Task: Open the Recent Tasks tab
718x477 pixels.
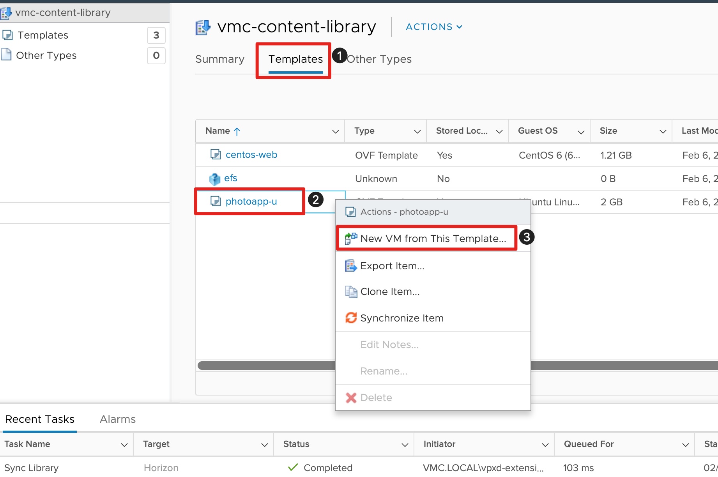Action: point(39,419)
